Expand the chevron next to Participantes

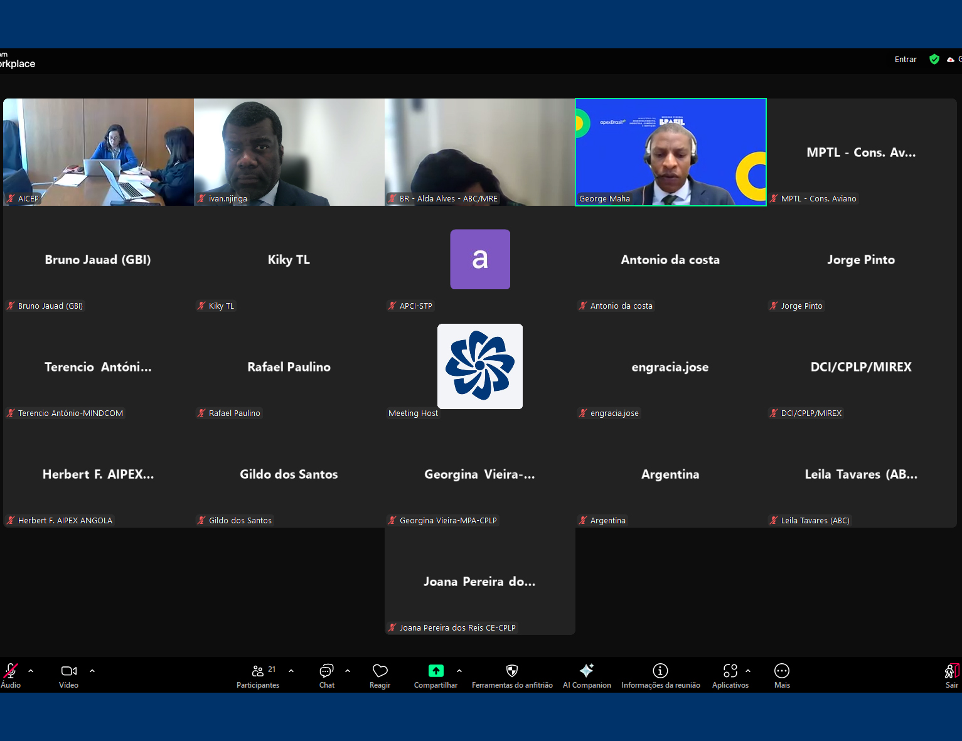[291, 671]
